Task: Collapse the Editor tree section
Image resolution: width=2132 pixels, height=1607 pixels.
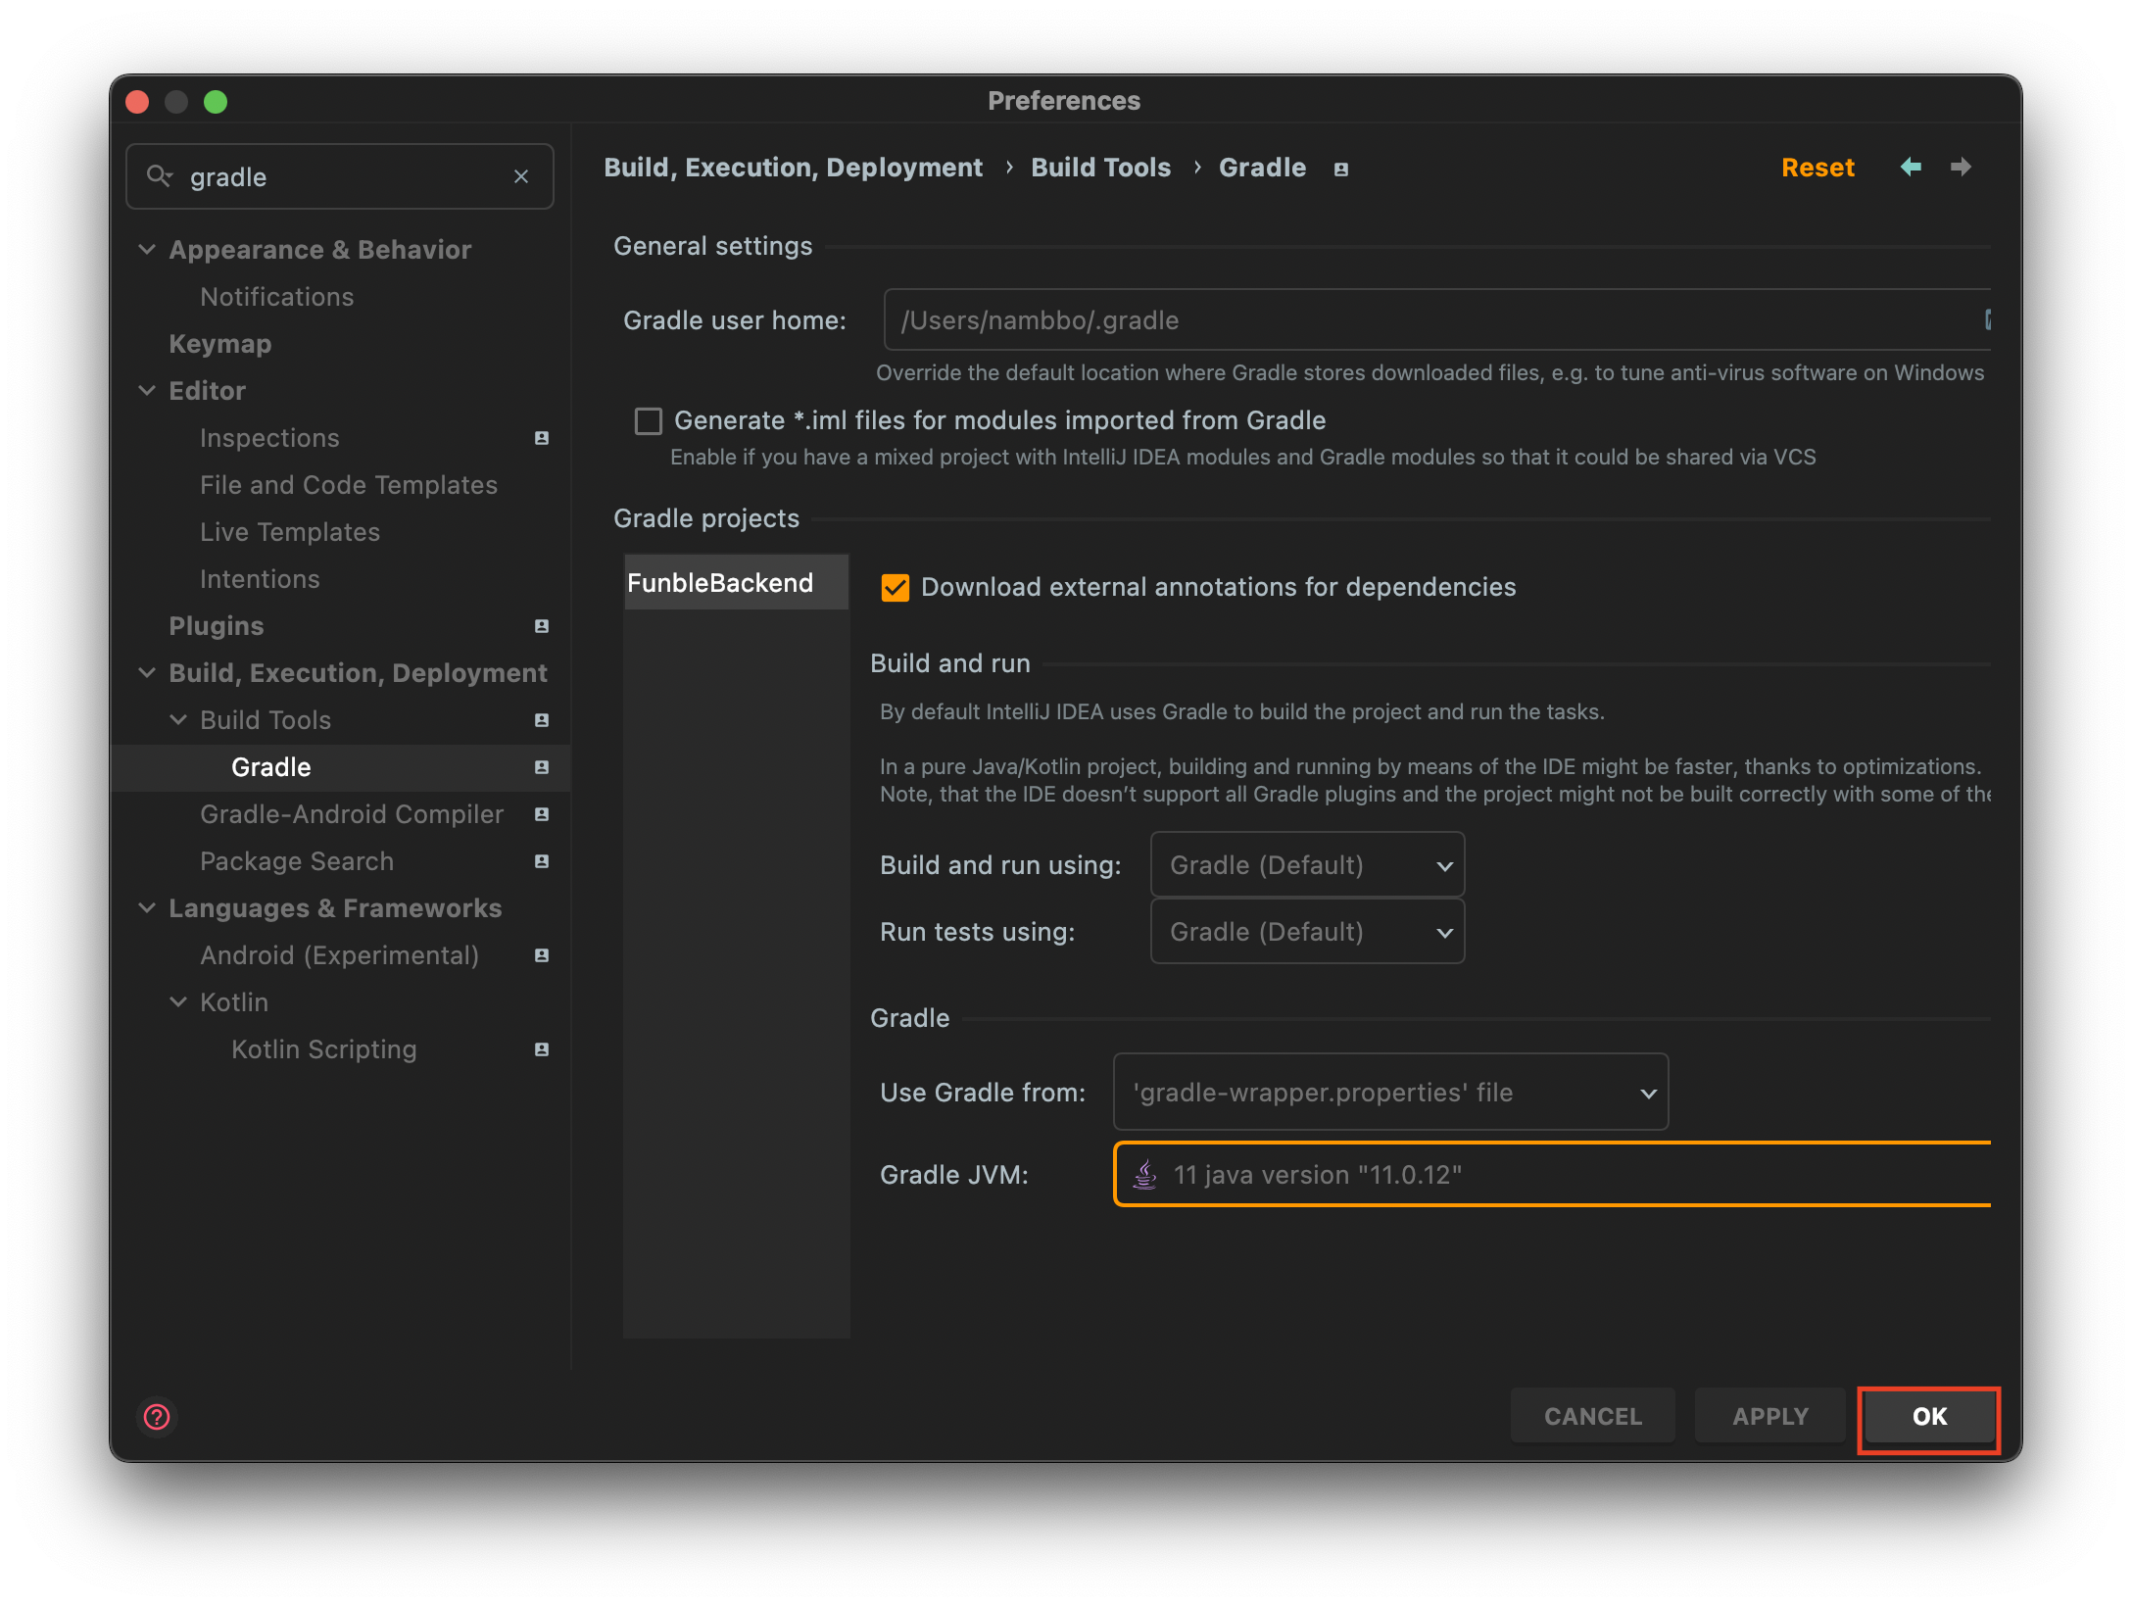Action: (147, 391)
